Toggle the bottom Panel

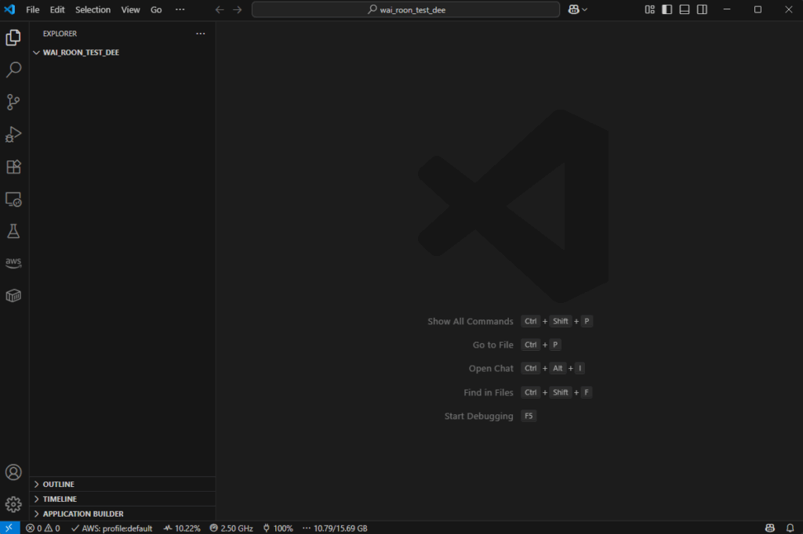684,9
